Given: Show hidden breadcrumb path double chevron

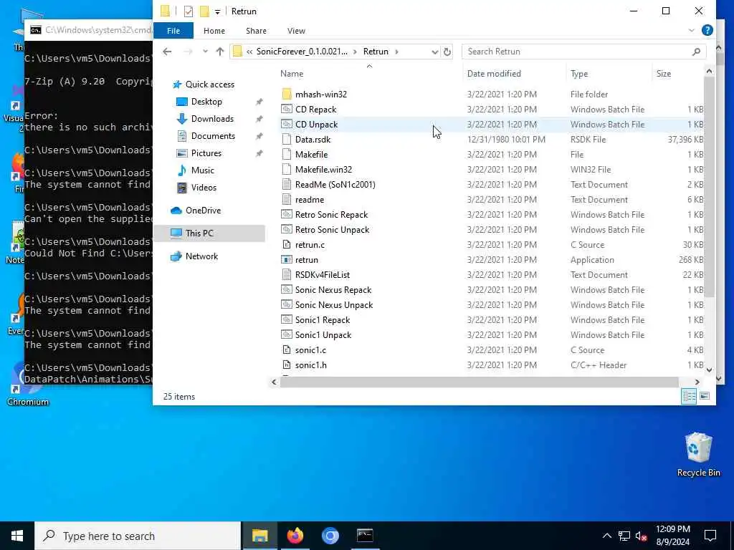Looking at the screenshot, I should pos(249,52).
